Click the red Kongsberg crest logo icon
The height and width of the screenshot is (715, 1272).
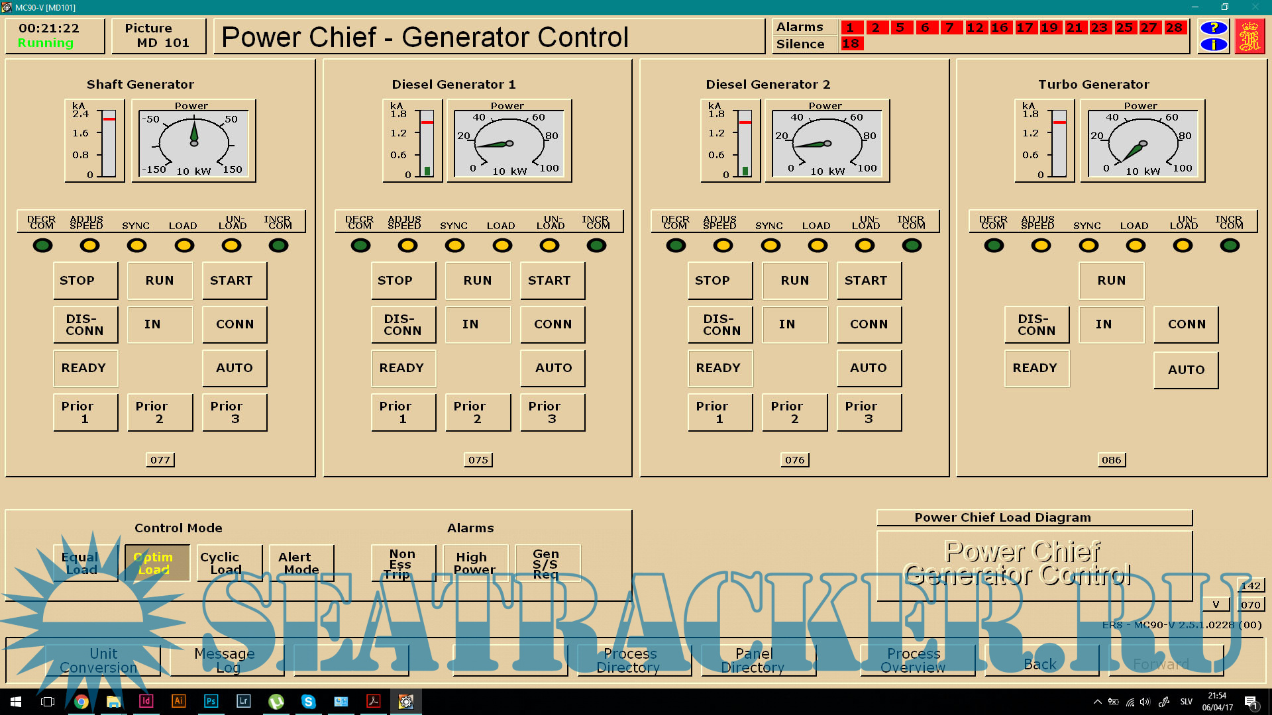(1249, 36)
